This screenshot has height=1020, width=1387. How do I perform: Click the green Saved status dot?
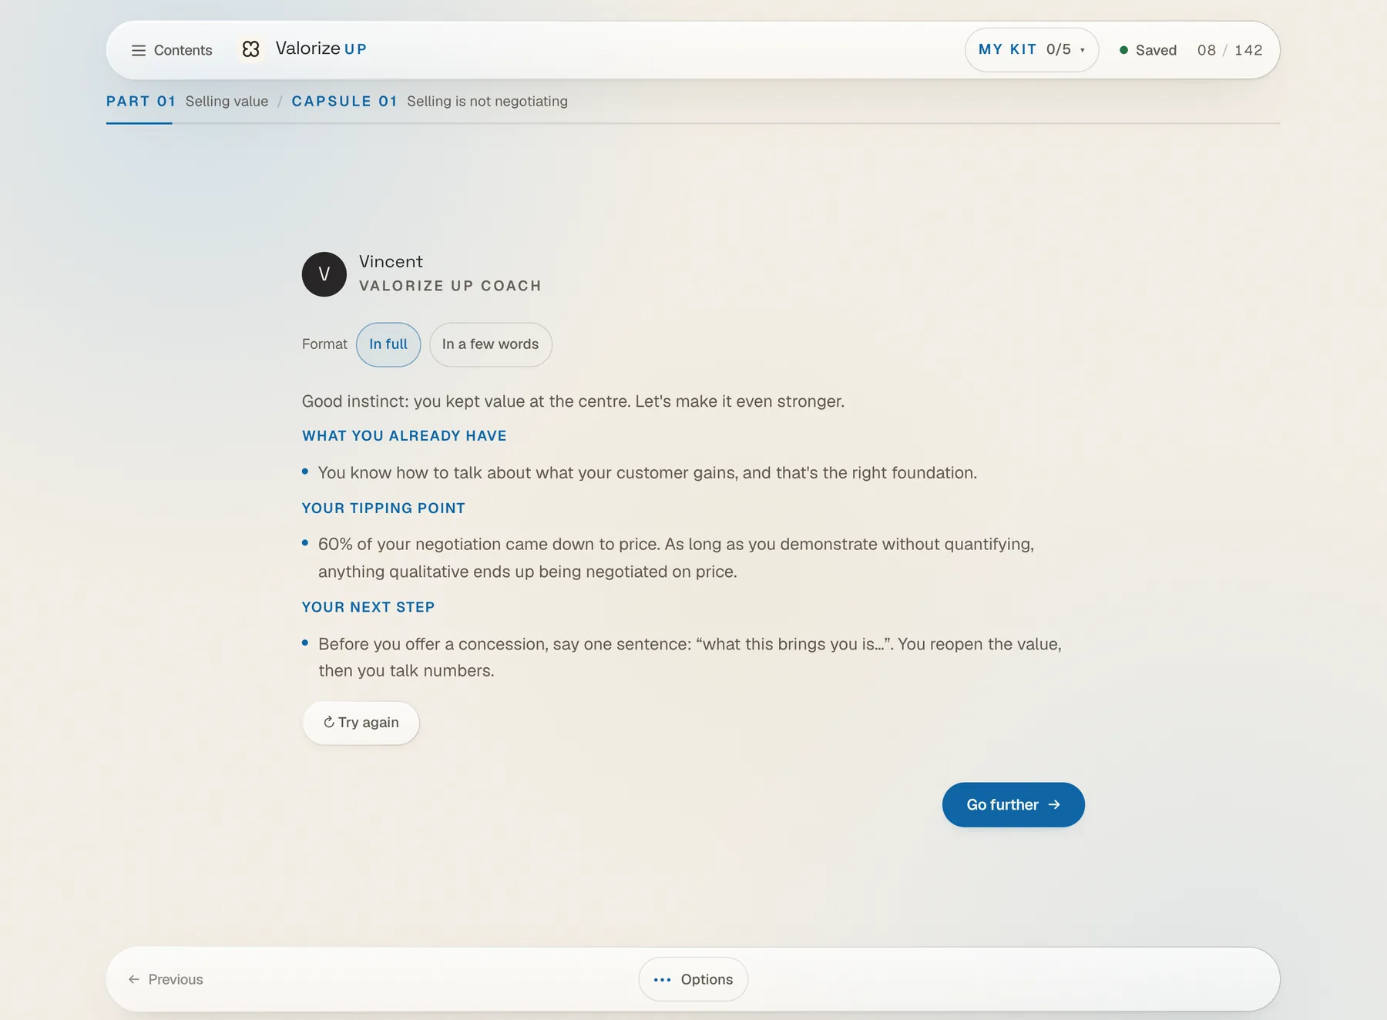point(1123,50)
